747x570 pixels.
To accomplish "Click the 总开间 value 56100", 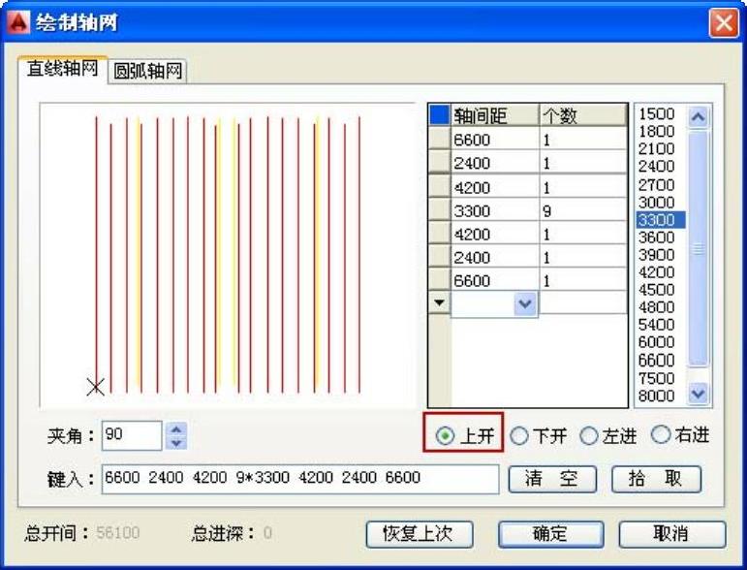I will point(117,533).
